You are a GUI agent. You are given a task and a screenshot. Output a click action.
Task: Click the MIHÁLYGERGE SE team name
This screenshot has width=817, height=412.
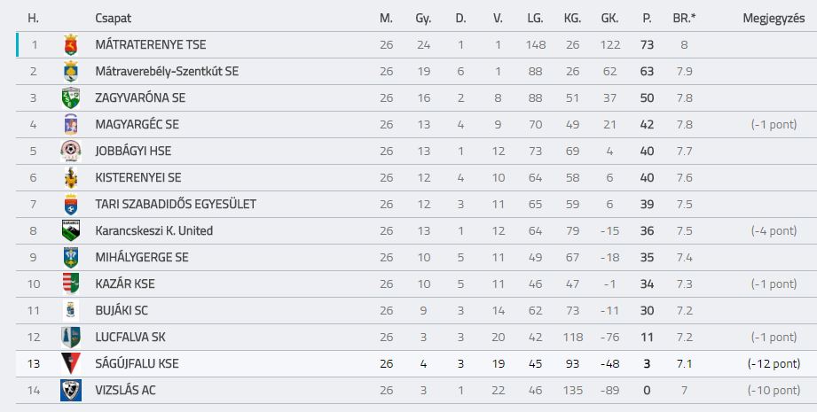142,257
